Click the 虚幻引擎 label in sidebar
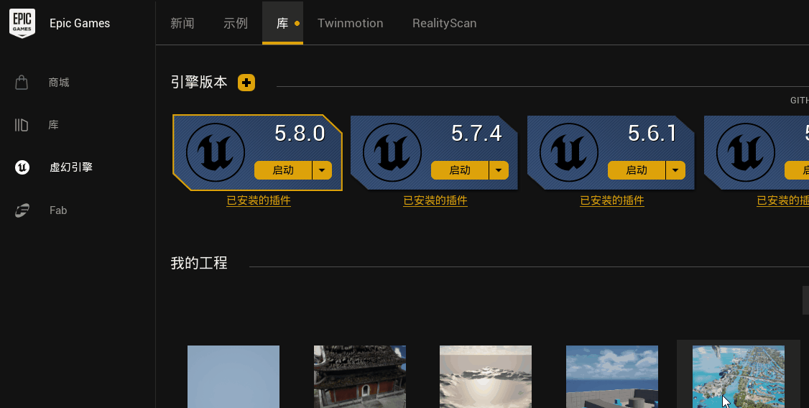The image size is (809, 408). pos(70,167)
